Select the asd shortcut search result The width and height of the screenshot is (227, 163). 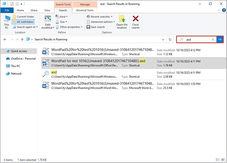pos(134,74)
